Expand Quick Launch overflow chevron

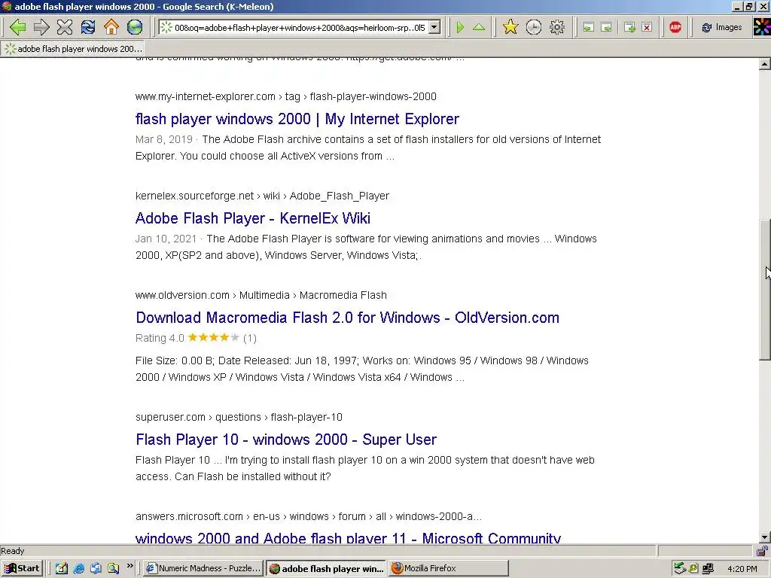pos(130,566)
